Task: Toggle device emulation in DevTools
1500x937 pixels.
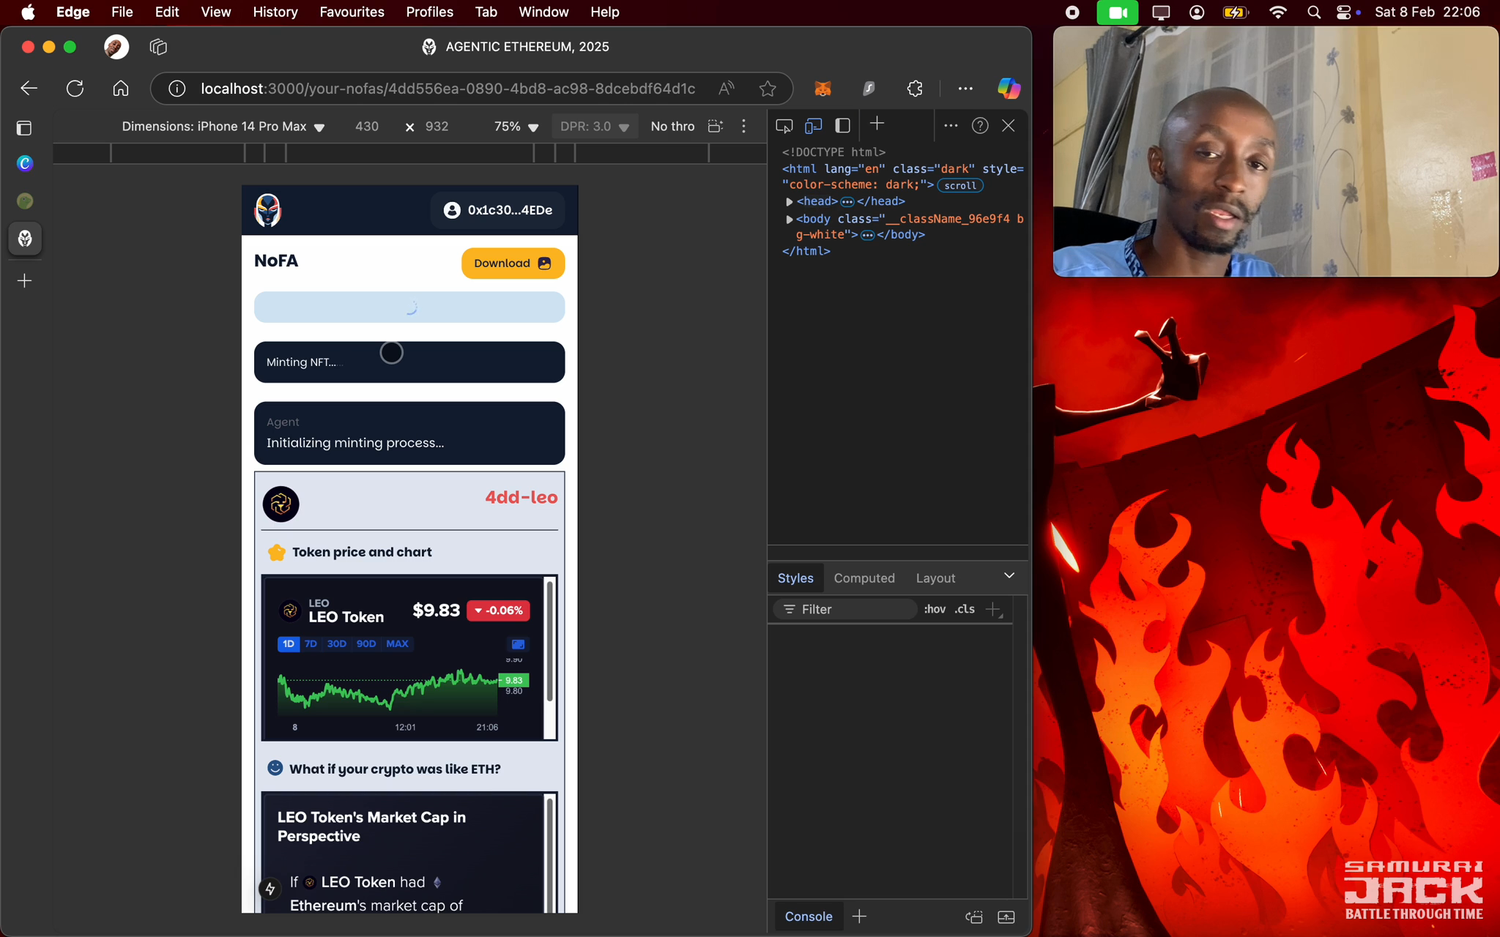Action: (x=813, y=126)
